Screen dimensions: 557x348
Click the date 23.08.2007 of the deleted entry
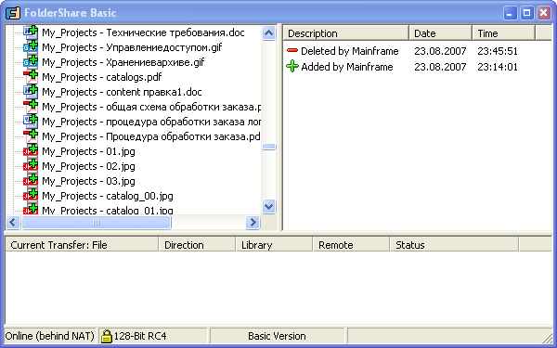click(x=440, y=51)
